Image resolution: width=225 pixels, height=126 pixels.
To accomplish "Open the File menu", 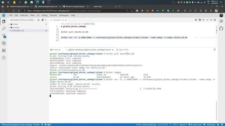I will click(11, 15).
